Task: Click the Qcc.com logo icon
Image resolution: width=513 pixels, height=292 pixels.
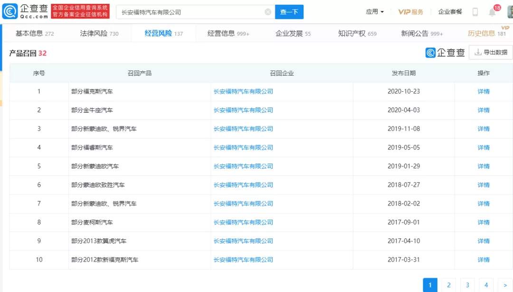Action: [x=10, y=11]
